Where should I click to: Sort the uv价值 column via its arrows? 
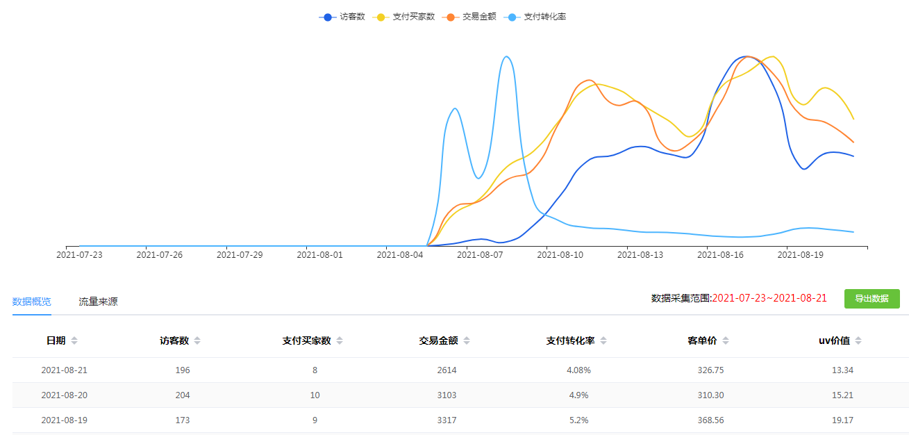(858, 340)
